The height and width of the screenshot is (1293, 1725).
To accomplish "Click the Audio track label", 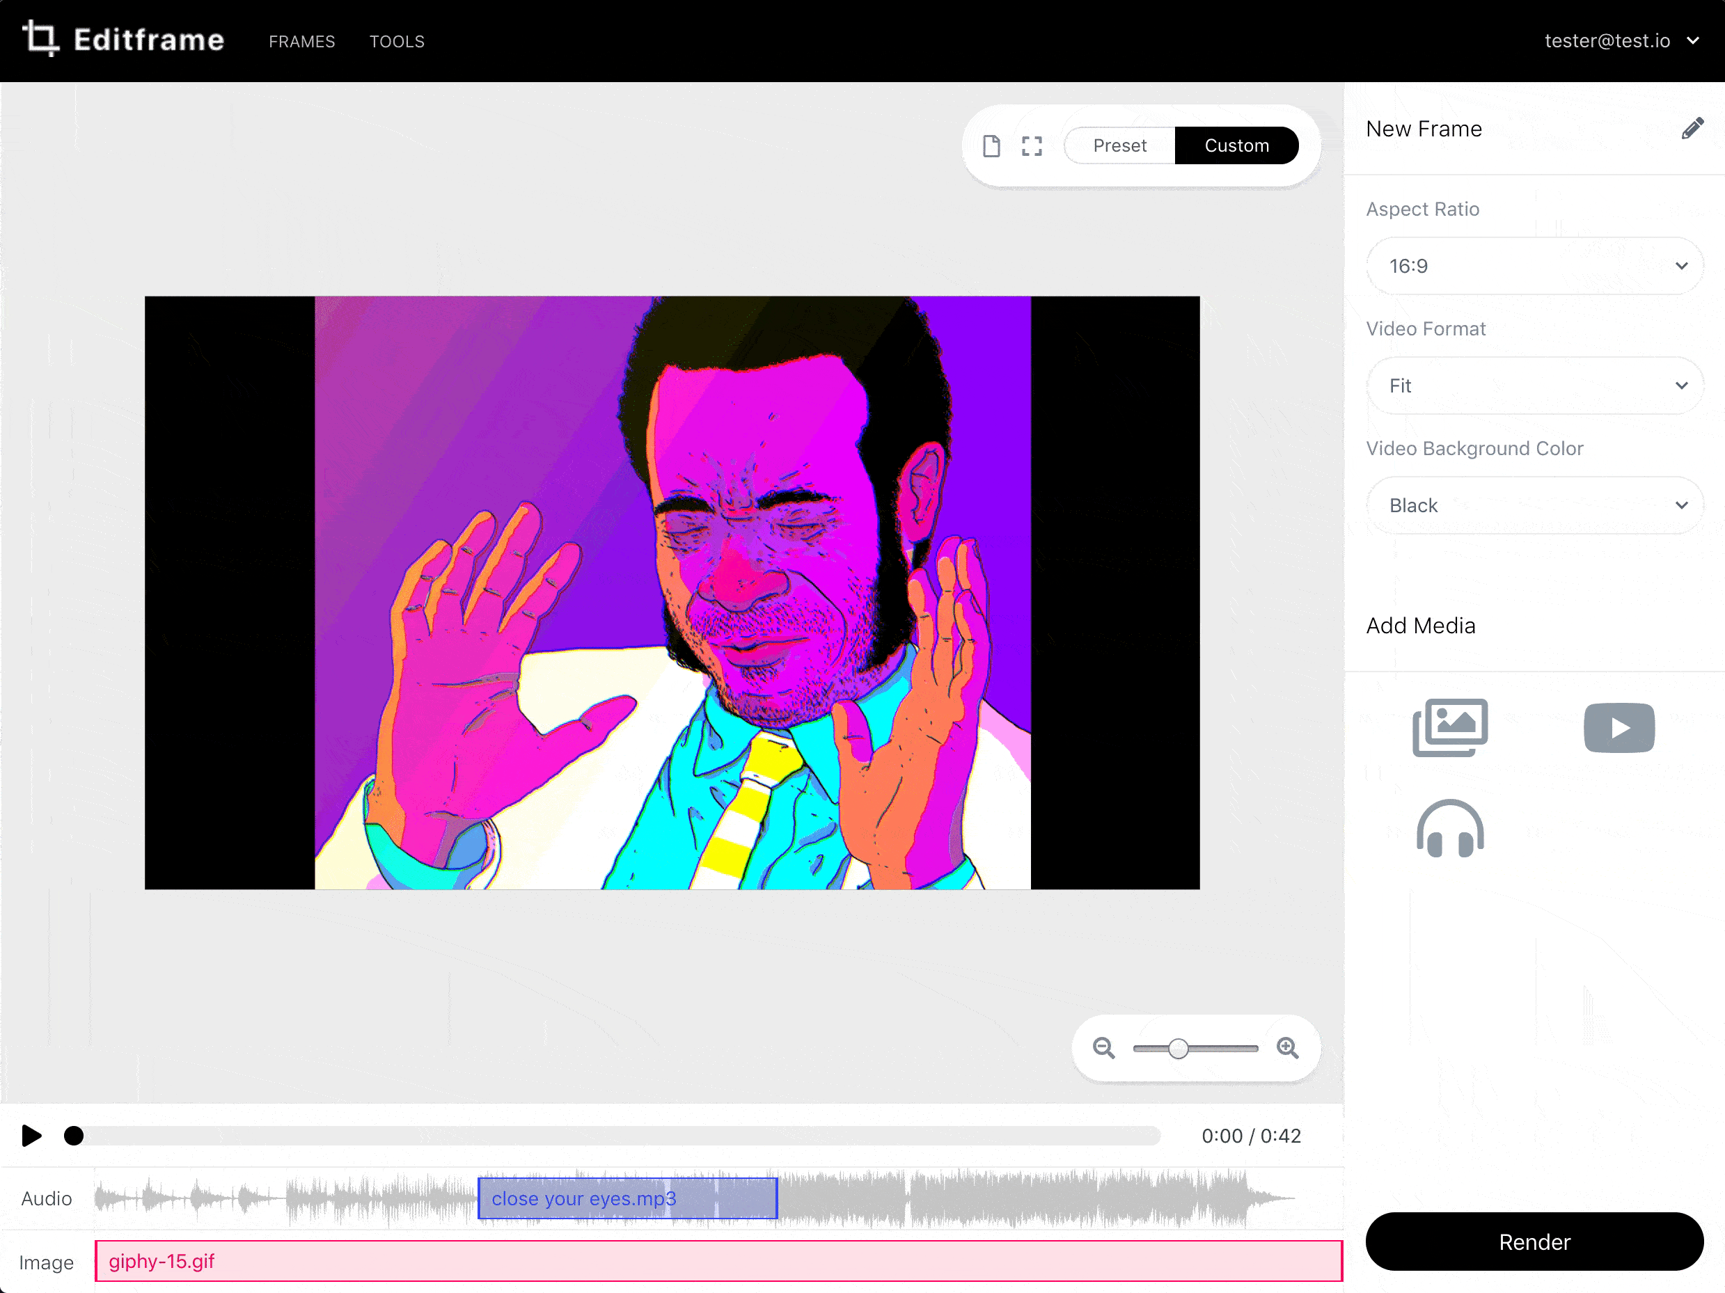I will click(47, 1198).
